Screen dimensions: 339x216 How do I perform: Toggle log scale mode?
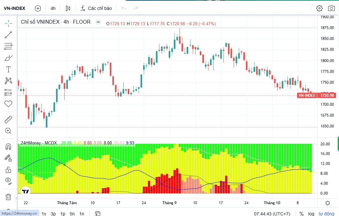point(311,214)
